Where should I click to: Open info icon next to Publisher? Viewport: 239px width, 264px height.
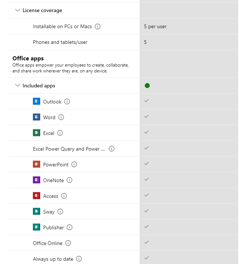tap(69, 227)
